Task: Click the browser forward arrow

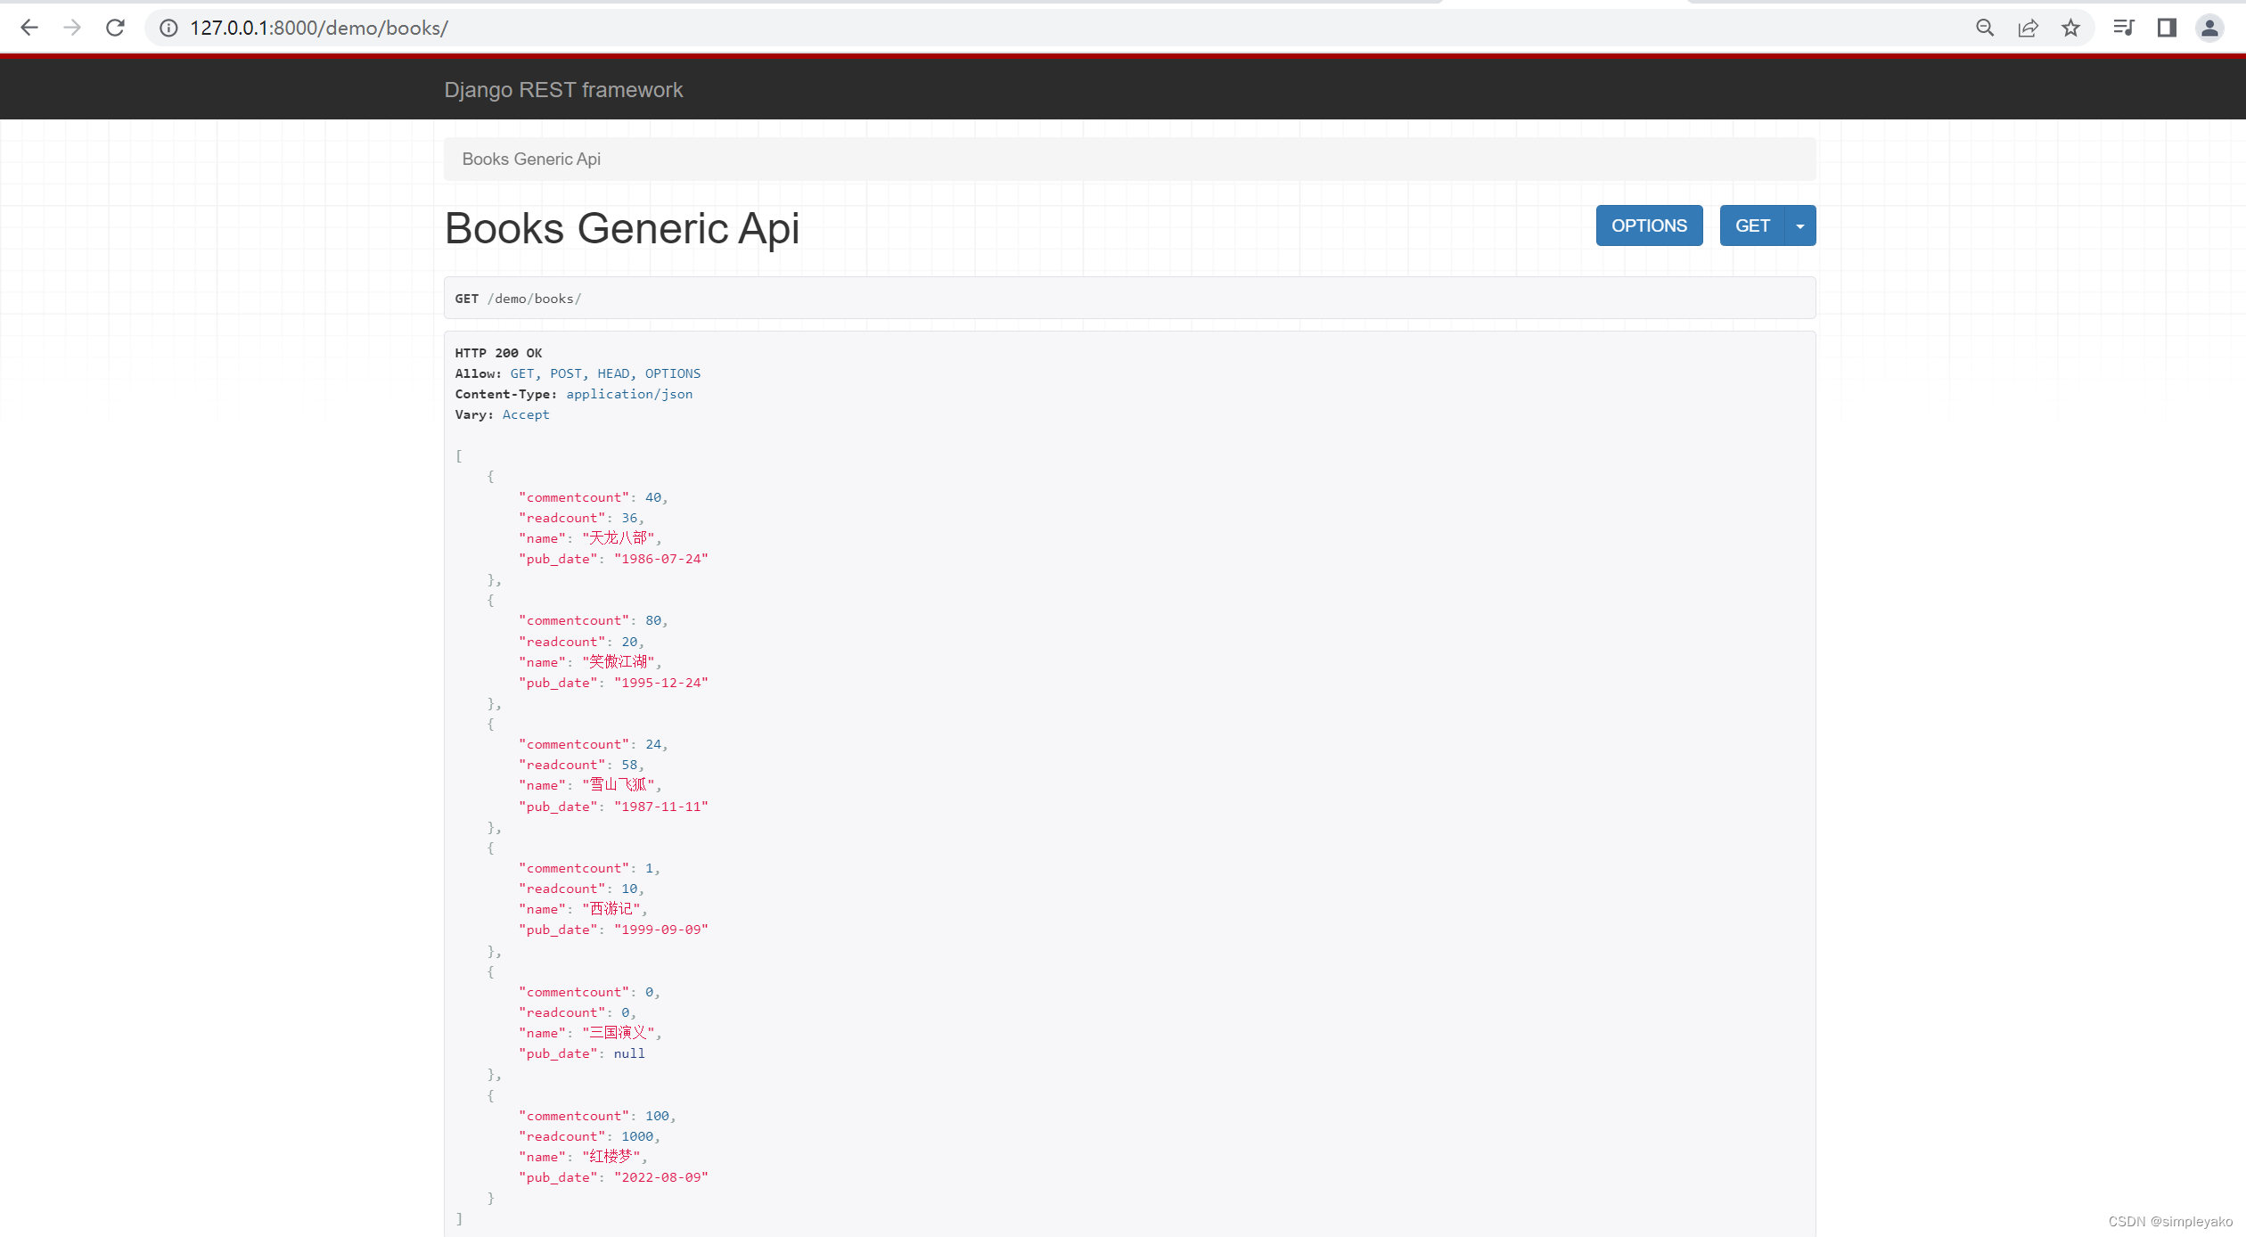Action: pos(72,28)
